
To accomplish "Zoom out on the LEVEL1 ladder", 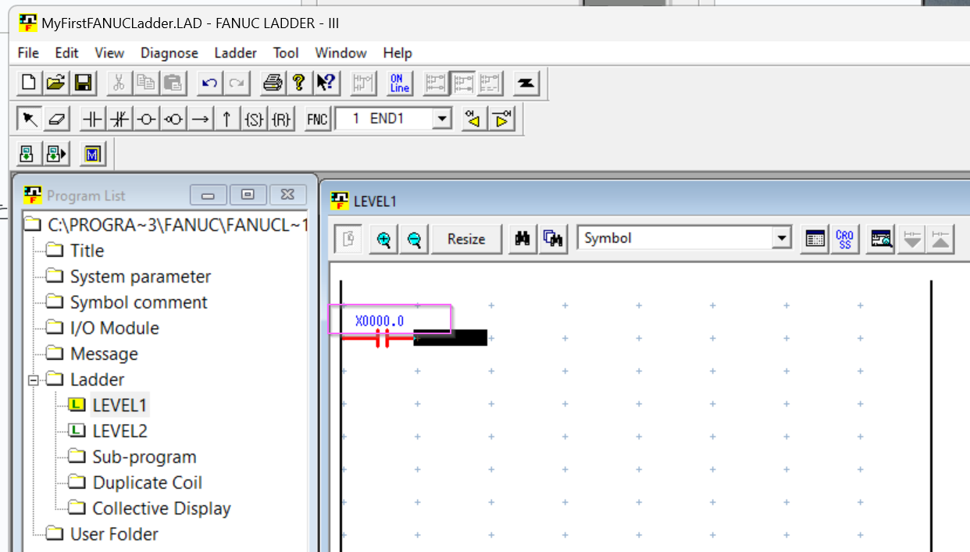I will (414, 240).
